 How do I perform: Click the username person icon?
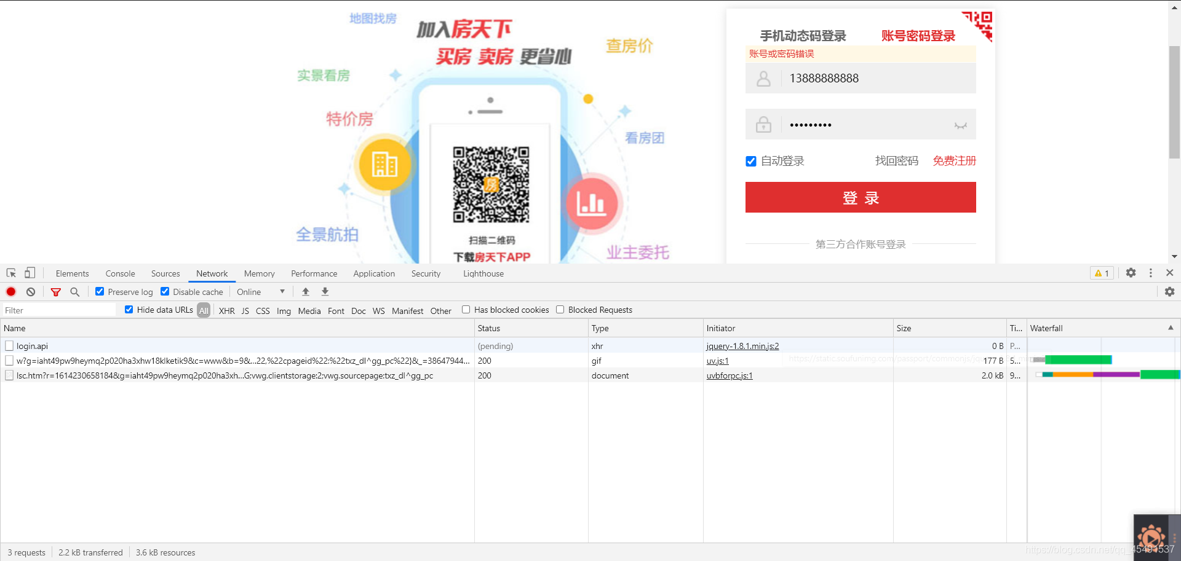click(763, 79)
